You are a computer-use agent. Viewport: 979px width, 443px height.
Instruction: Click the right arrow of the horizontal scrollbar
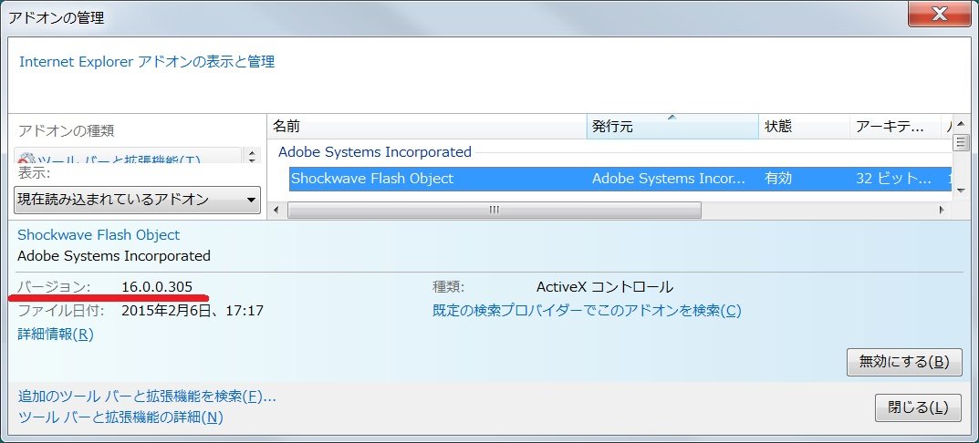942,211
